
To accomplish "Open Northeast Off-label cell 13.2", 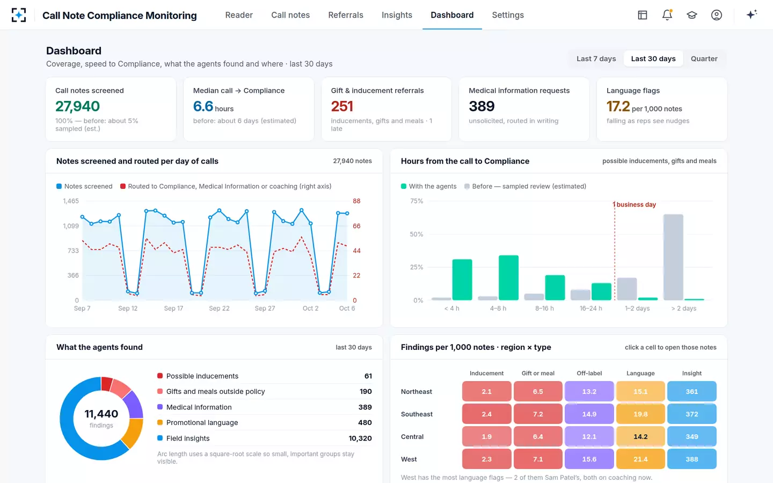I will pyautogui.click(x=589, y=391).
